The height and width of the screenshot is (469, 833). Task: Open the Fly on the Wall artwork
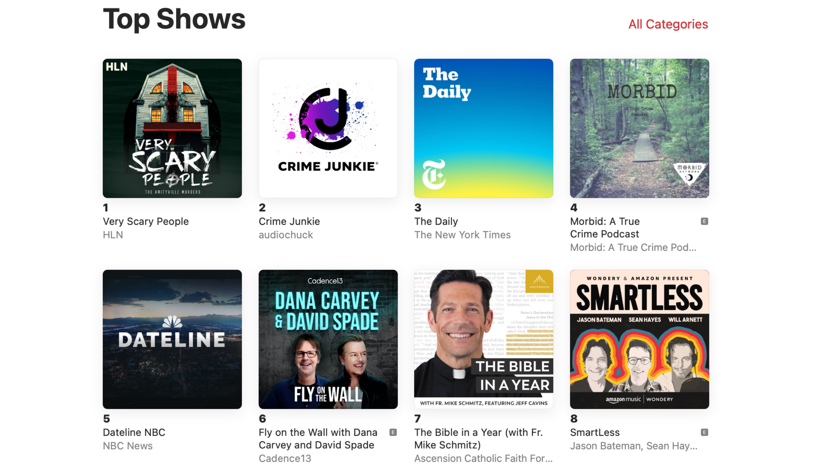click(x=328, y=339)
